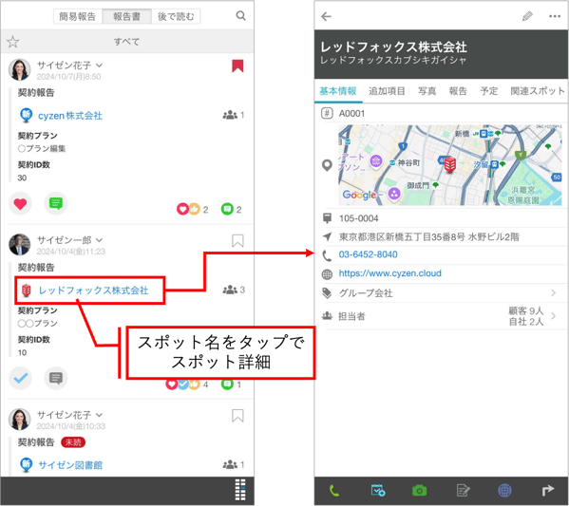This screenshot has height=506, width=569.
Task: Open the https://www.cyzen.cloud link
Action: tap(390, 273)
